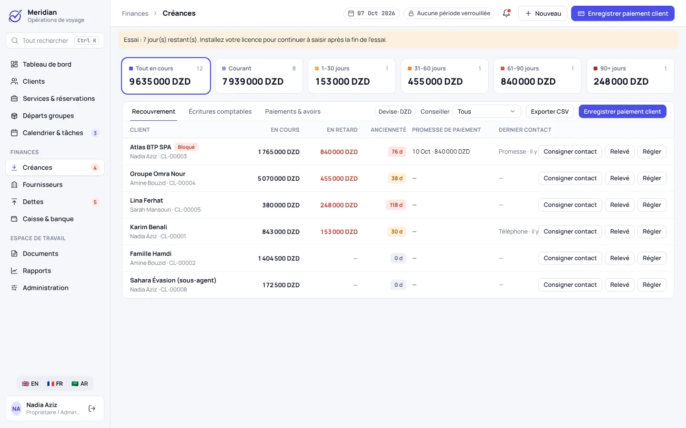Open the notifications bell
Viewport: 686px width, 428px height.
click(x=506, y=13)
